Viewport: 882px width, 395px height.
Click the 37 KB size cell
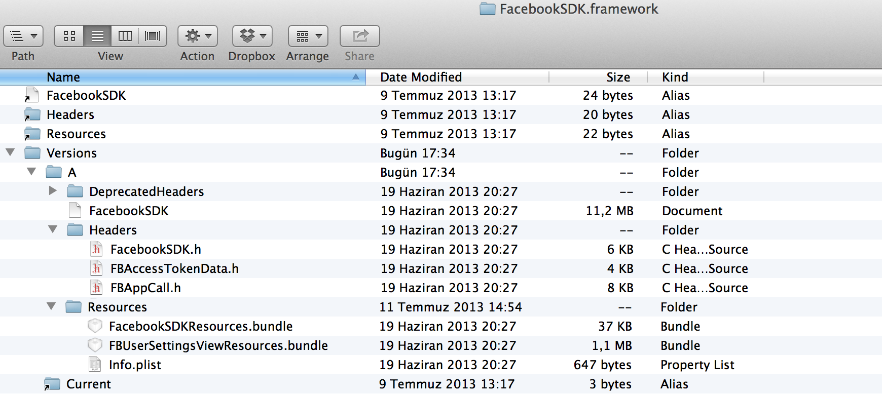(x=615, y=326)
